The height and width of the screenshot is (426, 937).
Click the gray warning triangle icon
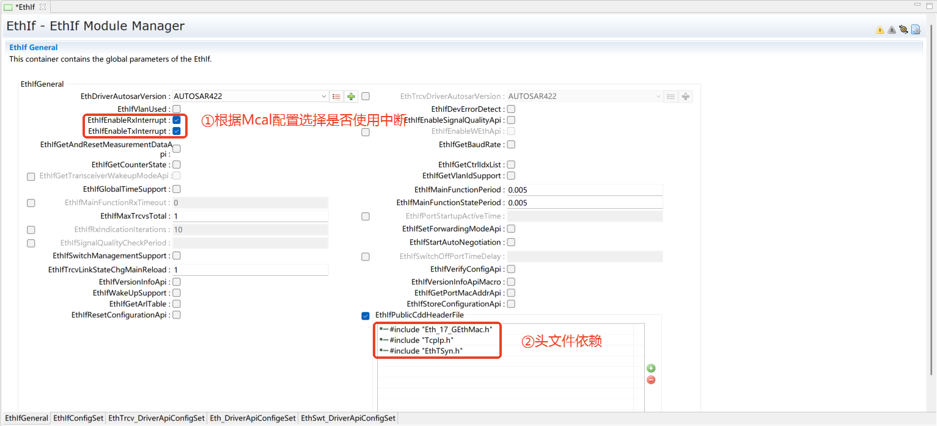(891, 29)
